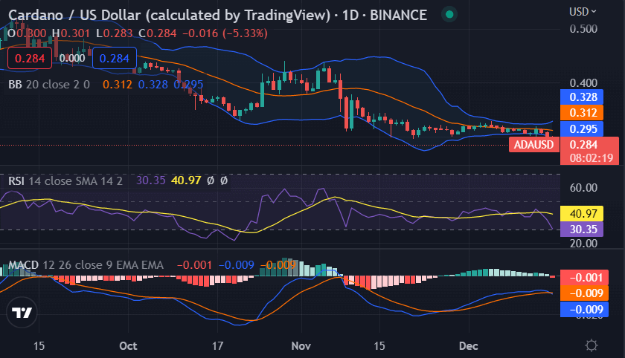Click the blue -0.009 MACD axis label

584,309
